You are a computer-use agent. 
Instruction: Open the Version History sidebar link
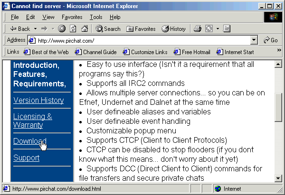(x=38, y=100)
